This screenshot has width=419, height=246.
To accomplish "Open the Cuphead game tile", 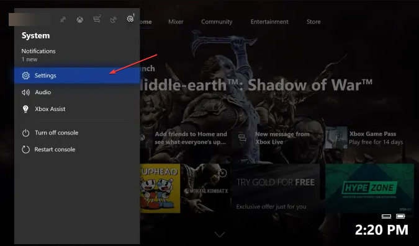I will tap(160, 188).
